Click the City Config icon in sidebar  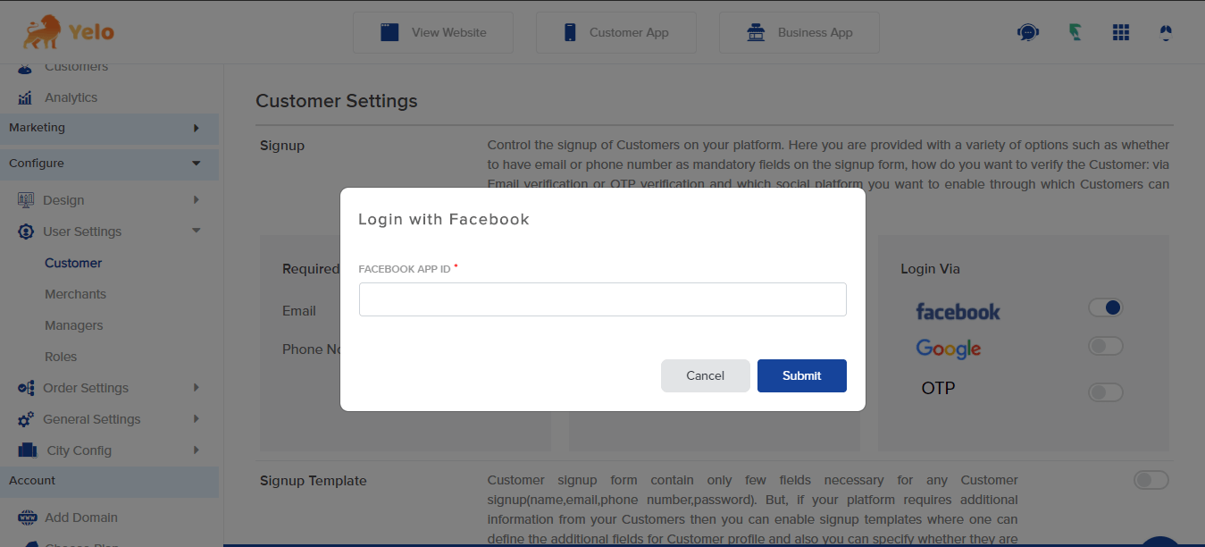coord(28,450)
